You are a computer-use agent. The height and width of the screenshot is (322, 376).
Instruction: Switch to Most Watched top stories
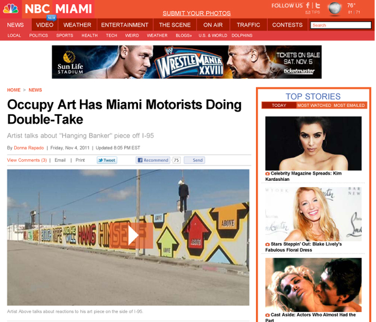(314, 105)
